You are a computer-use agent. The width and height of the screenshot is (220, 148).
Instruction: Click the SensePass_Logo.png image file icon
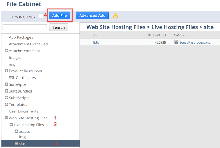176,42
